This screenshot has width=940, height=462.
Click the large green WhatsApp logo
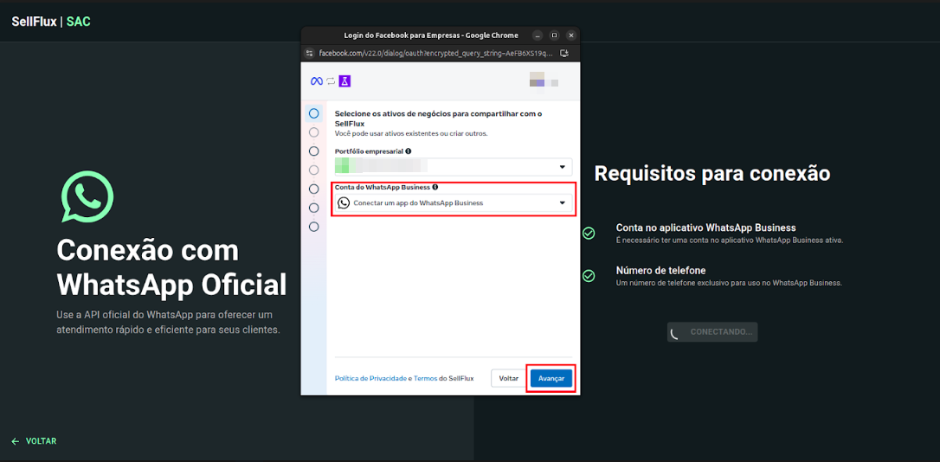pos(87,196)
